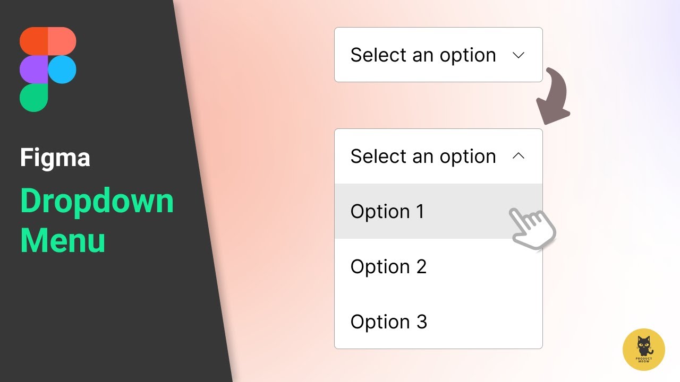Click the blue circle in Figma logo
The width and height of the screenshot is (680, 382).
(x=62, y=69)
